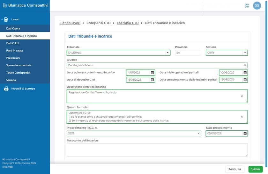
Task: Open Parti in causa sidebar item
Action: pos(15,51)
